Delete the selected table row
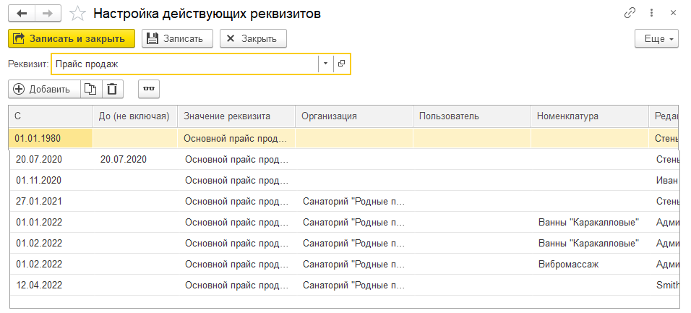The height and width of the screenshot is (313, 691). pyautogui.click(x=112, y=89)
